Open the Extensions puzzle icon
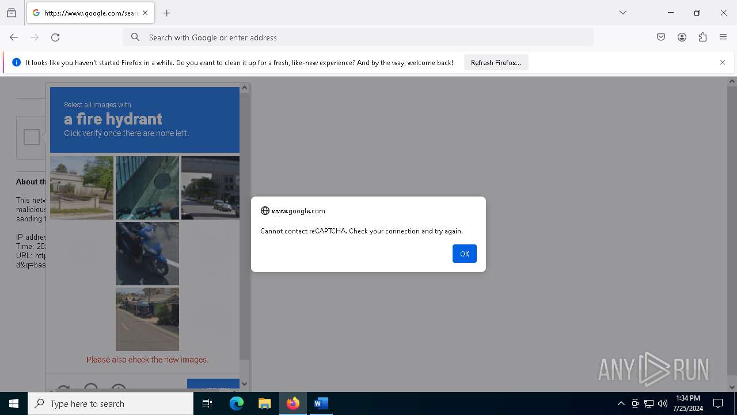The height and width of the screenshot is (415, 737). tap(702, 37)
